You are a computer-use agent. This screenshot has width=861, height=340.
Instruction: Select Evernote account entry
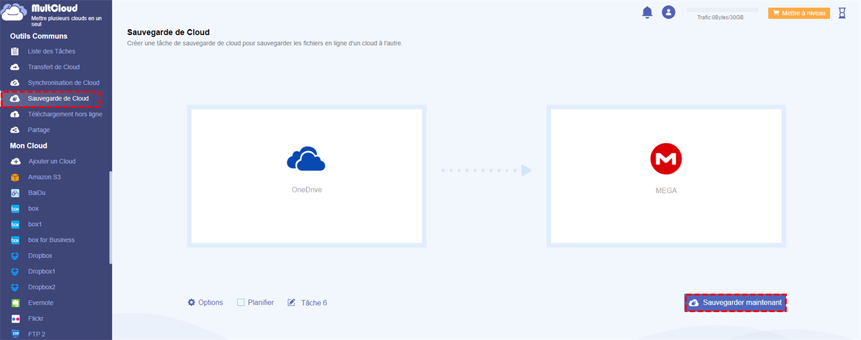[x=40, y=303]
